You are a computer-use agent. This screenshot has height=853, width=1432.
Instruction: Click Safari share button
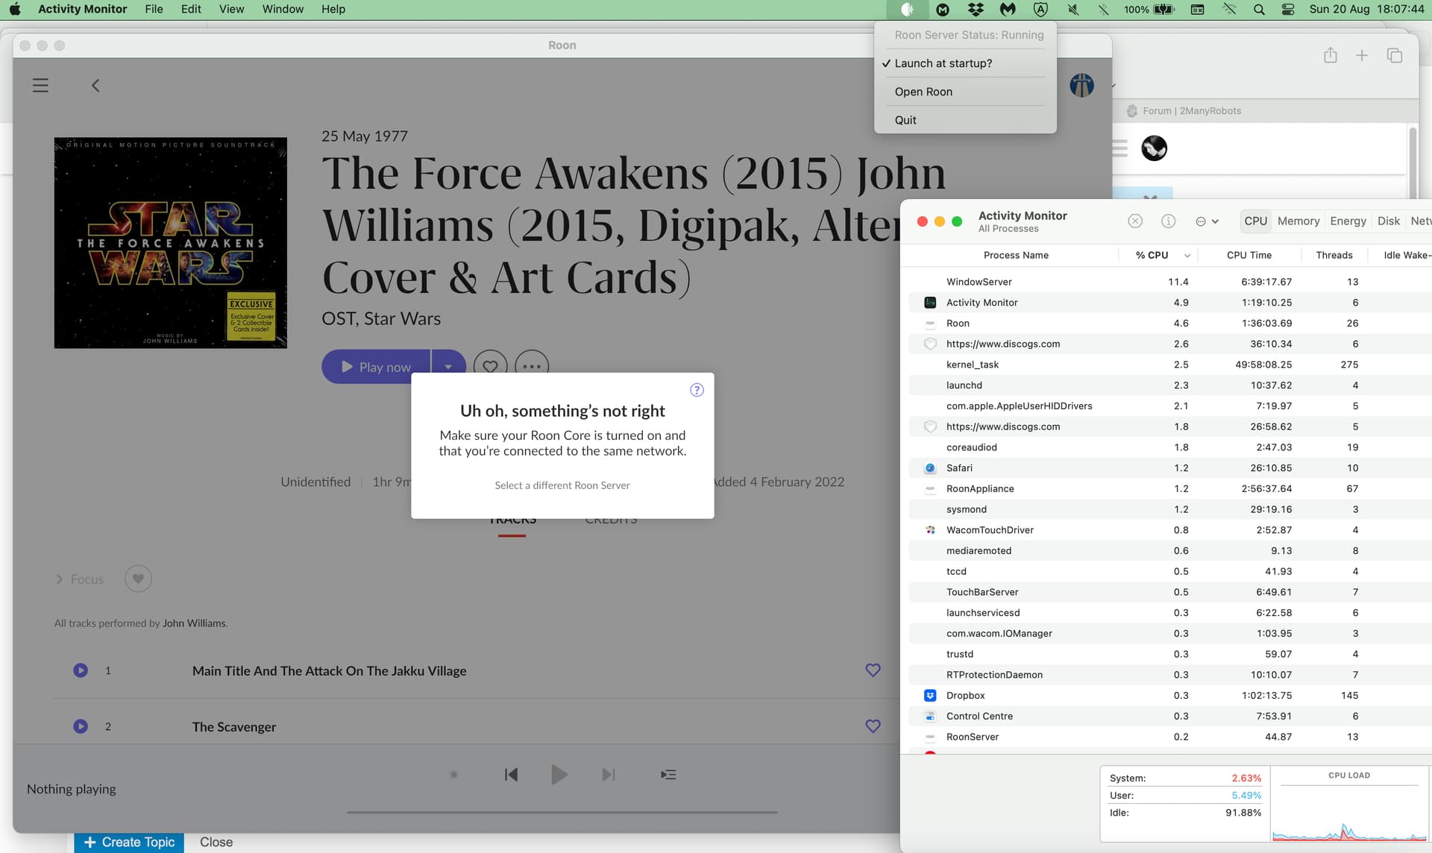pyautogui.click(x=1331, y=55)
